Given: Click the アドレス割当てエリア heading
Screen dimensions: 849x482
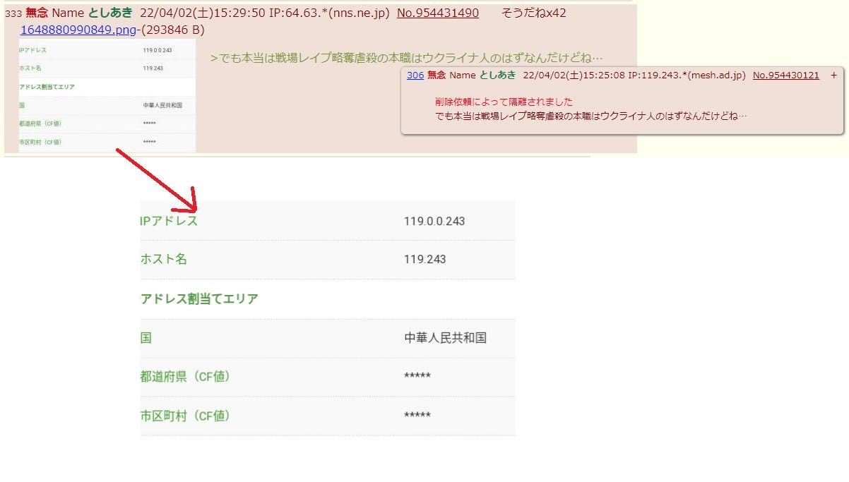Looking at the screenshot, I should tap(199, 299).
